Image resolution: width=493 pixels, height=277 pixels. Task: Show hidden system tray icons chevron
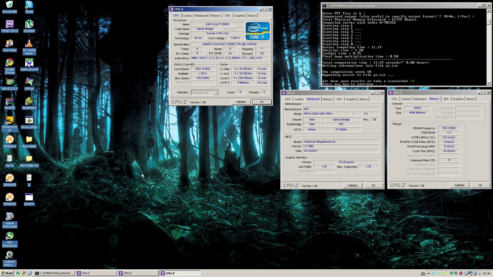[x=429, y=273]
